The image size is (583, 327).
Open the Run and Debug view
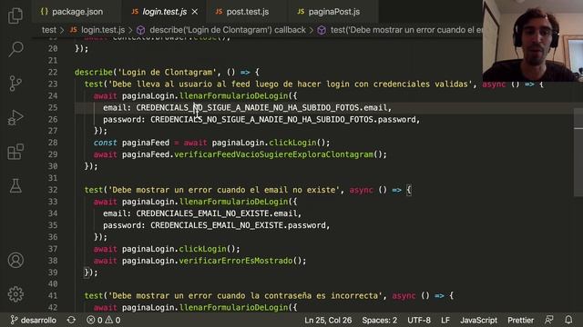pos(15,117)
